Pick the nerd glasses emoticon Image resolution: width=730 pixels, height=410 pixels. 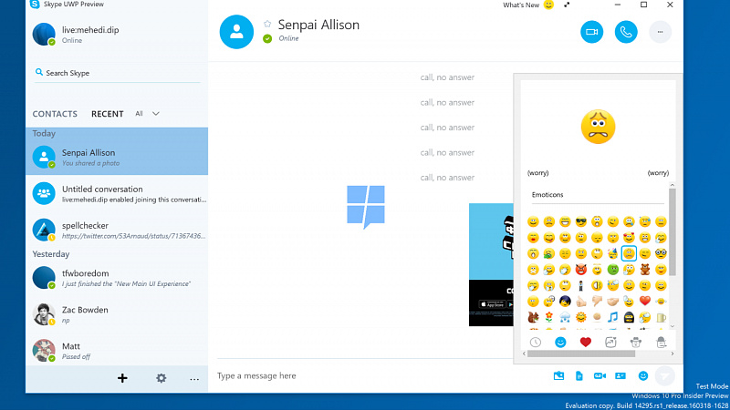pos(661,253)
